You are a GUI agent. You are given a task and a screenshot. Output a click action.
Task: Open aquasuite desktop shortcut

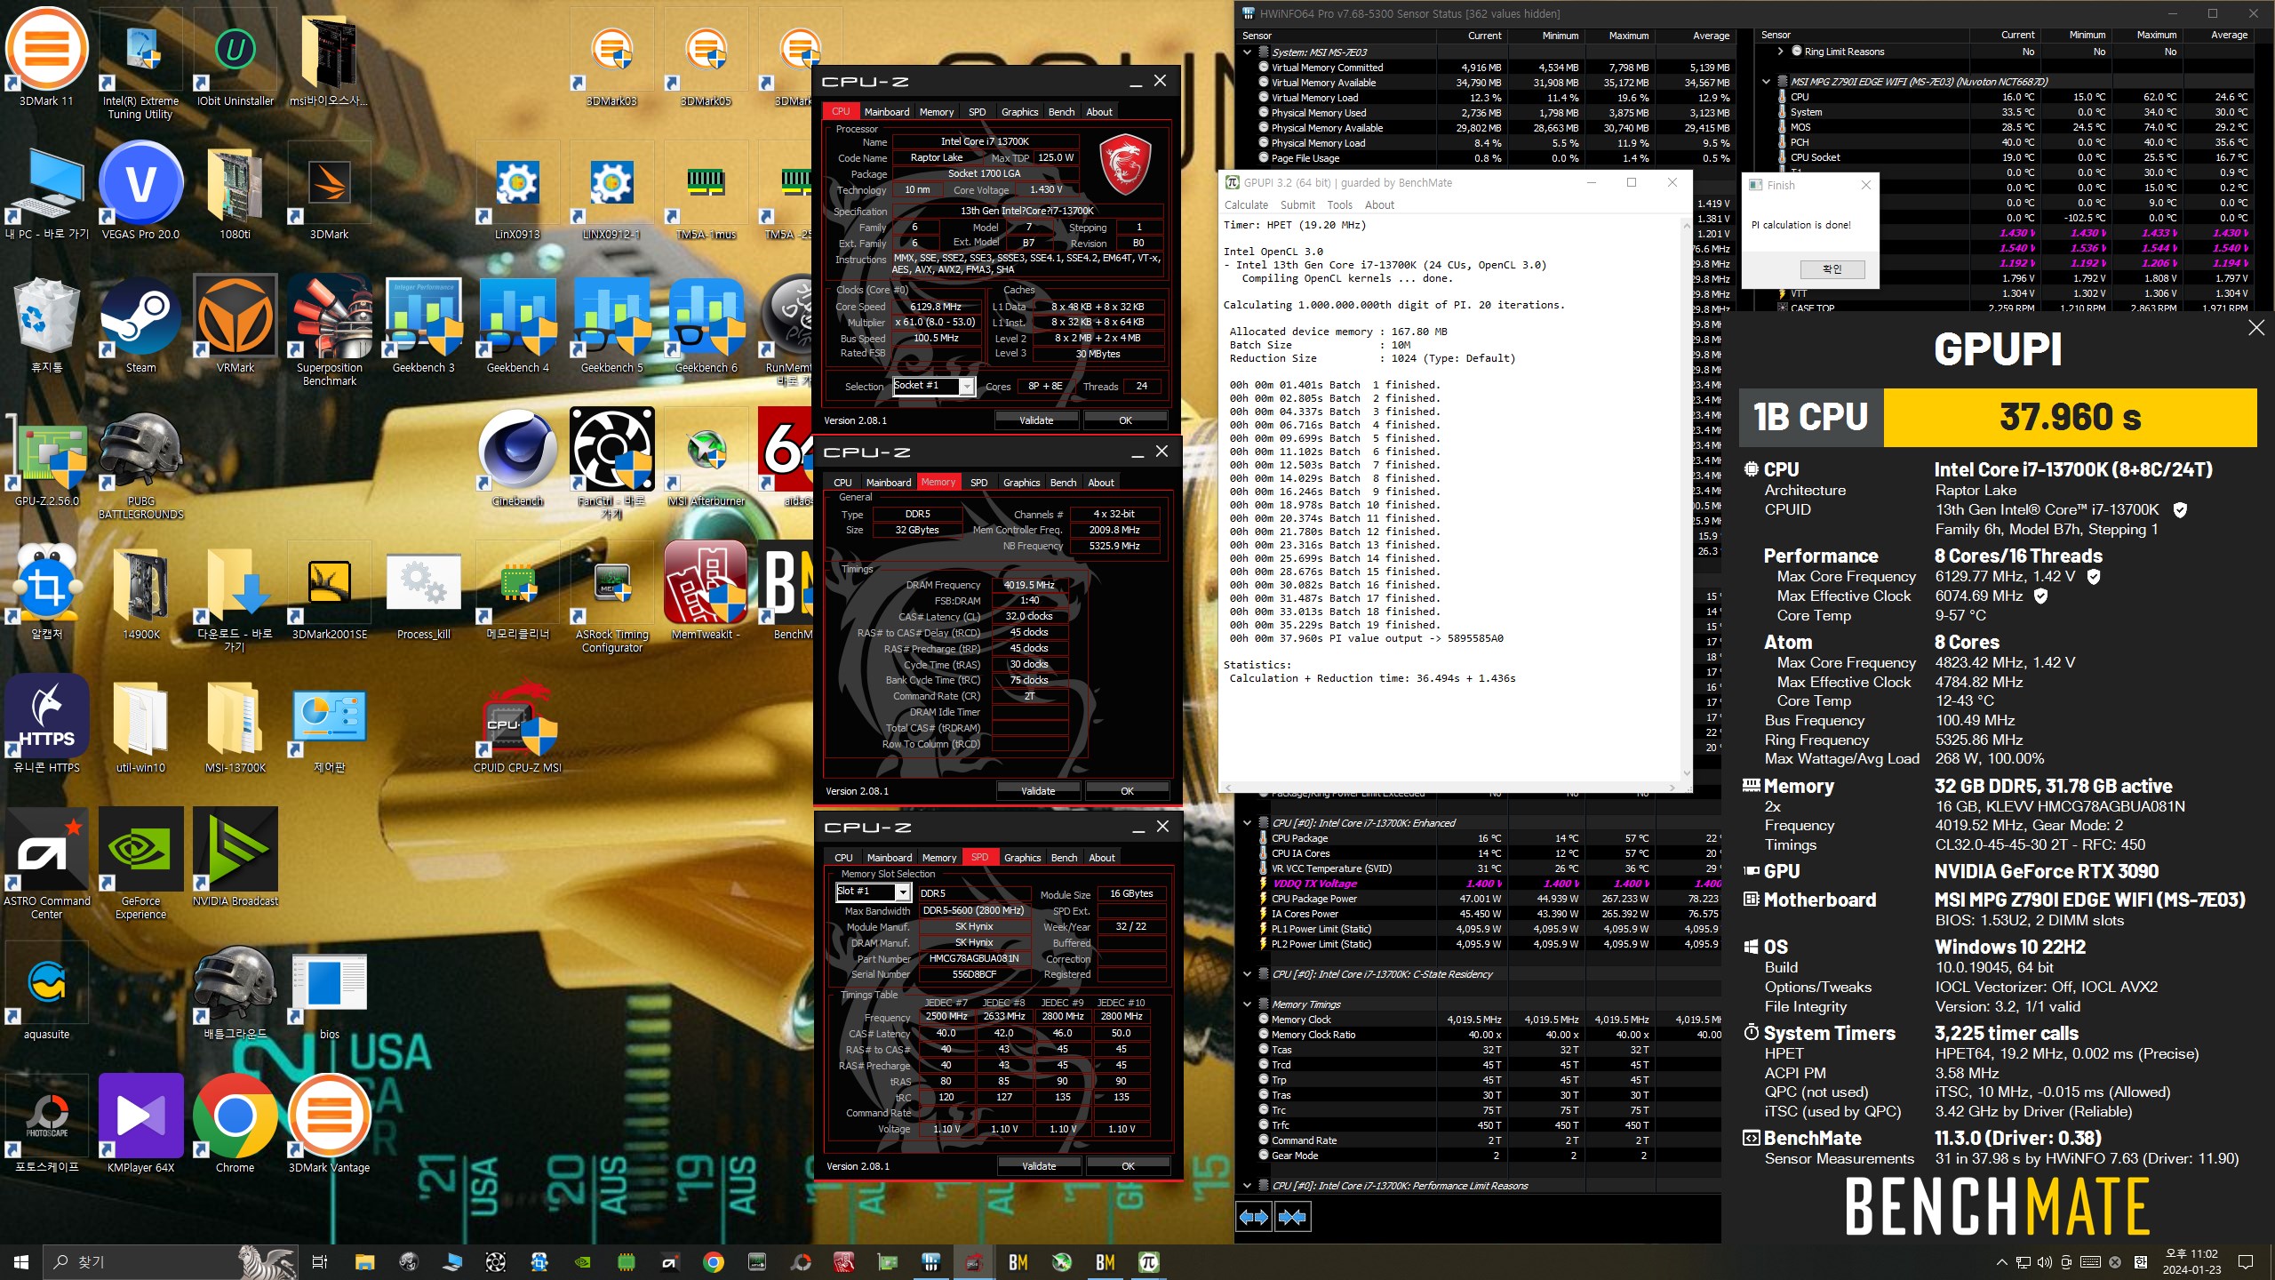point(47,989)
